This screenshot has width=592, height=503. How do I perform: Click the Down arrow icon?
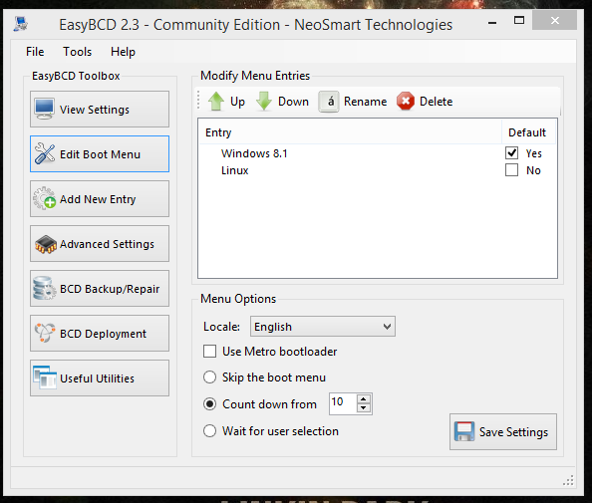coord(263,102)
